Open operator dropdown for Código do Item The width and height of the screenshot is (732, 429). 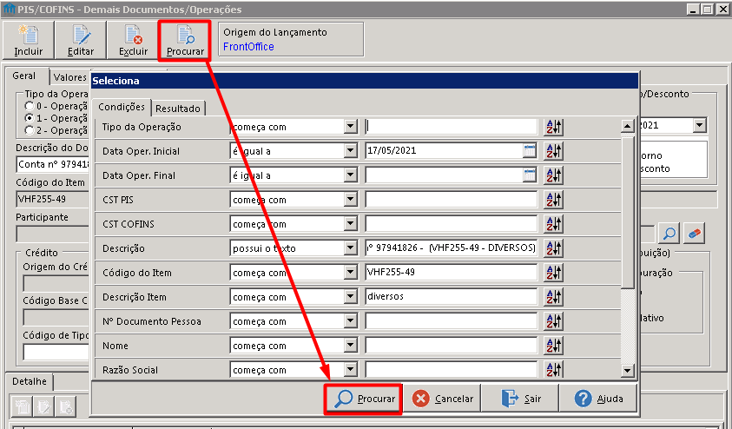pos(350,272)
